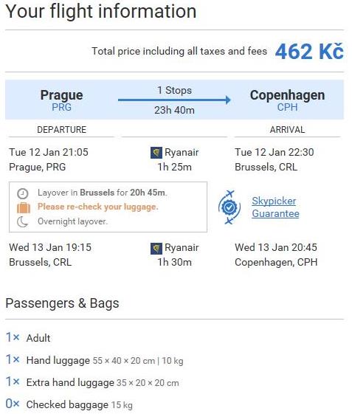Click the Wed 13 Jan 20:45 arrival time
The image size is (352, 414).
(x=276, y=248)
